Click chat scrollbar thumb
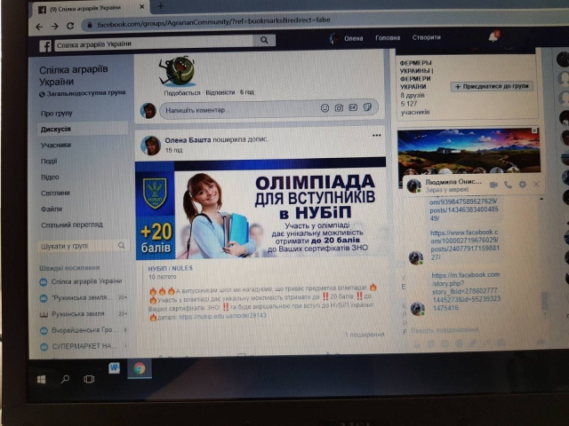This screenshot has height=426, width=569. [544, 301]
